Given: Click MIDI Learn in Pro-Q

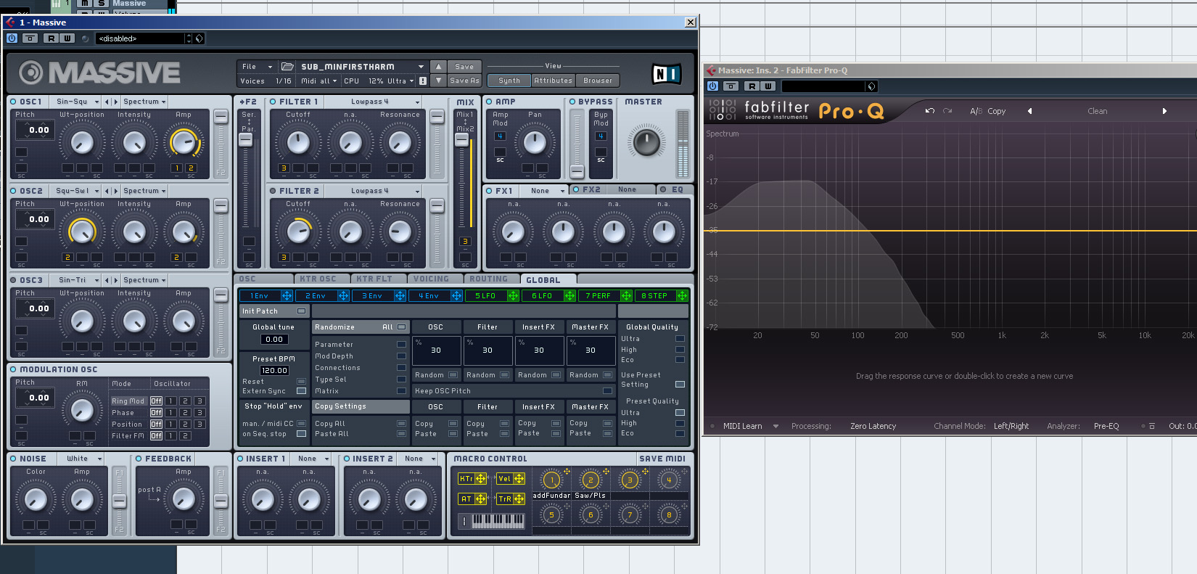Looking at the screenshot, I should (x=743, y=426).
